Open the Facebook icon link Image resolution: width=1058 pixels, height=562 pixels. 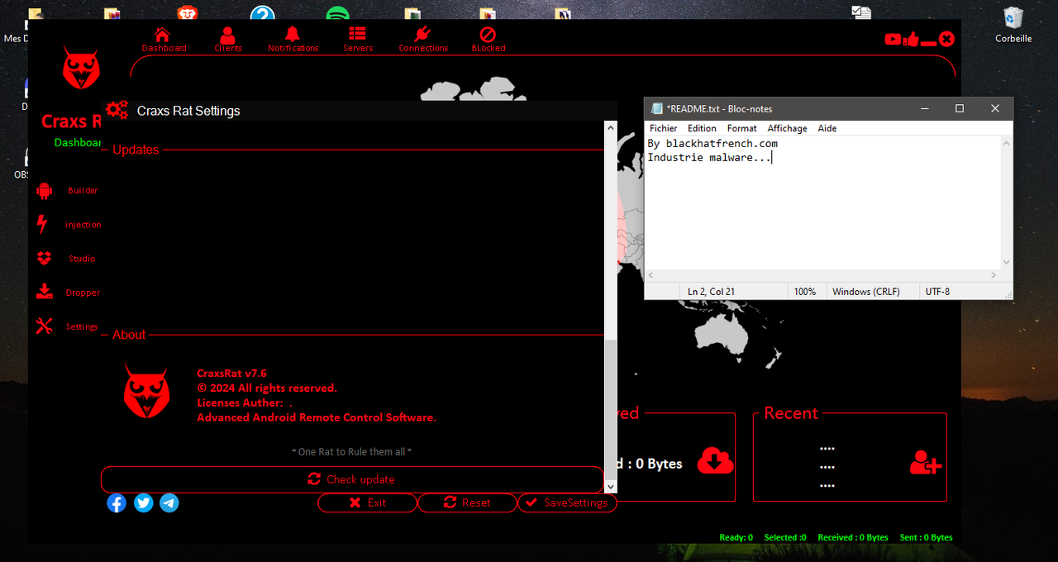tap(117, 502)
